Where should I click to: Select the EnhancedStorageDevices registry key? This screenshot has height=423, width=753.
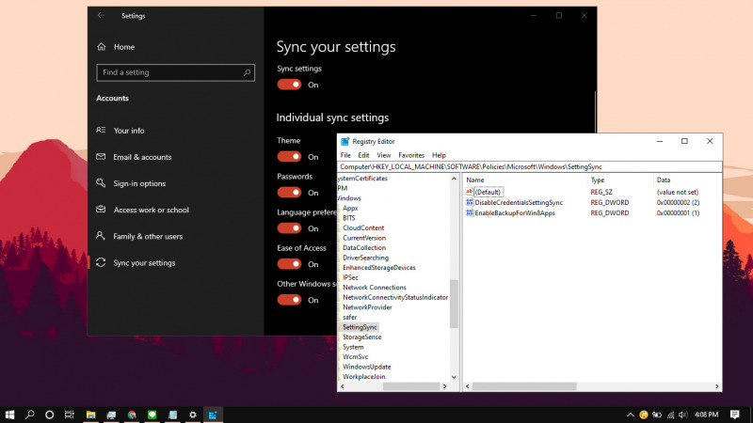coord(379,268)
